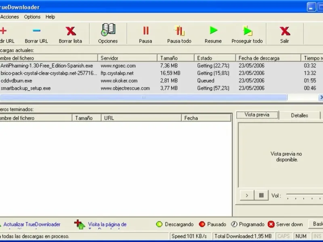Screen dimensions: 323x242
Task: Click the Borrar lista red X icon
Action: [71, 31]
